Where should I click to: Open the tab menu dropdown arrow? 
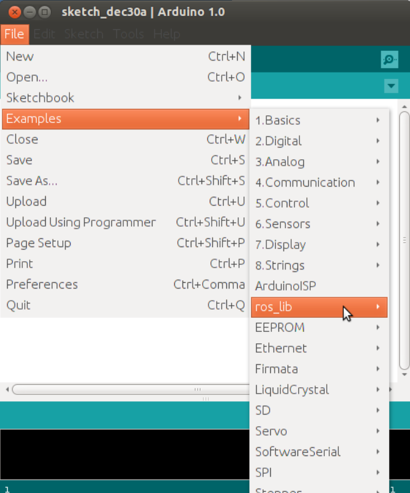(x=391, y=86)
